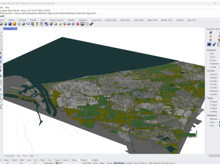This screenshot has width=220, height=165.
Task: Enable the Mid osnap checkbox
Action: (19, 160)
